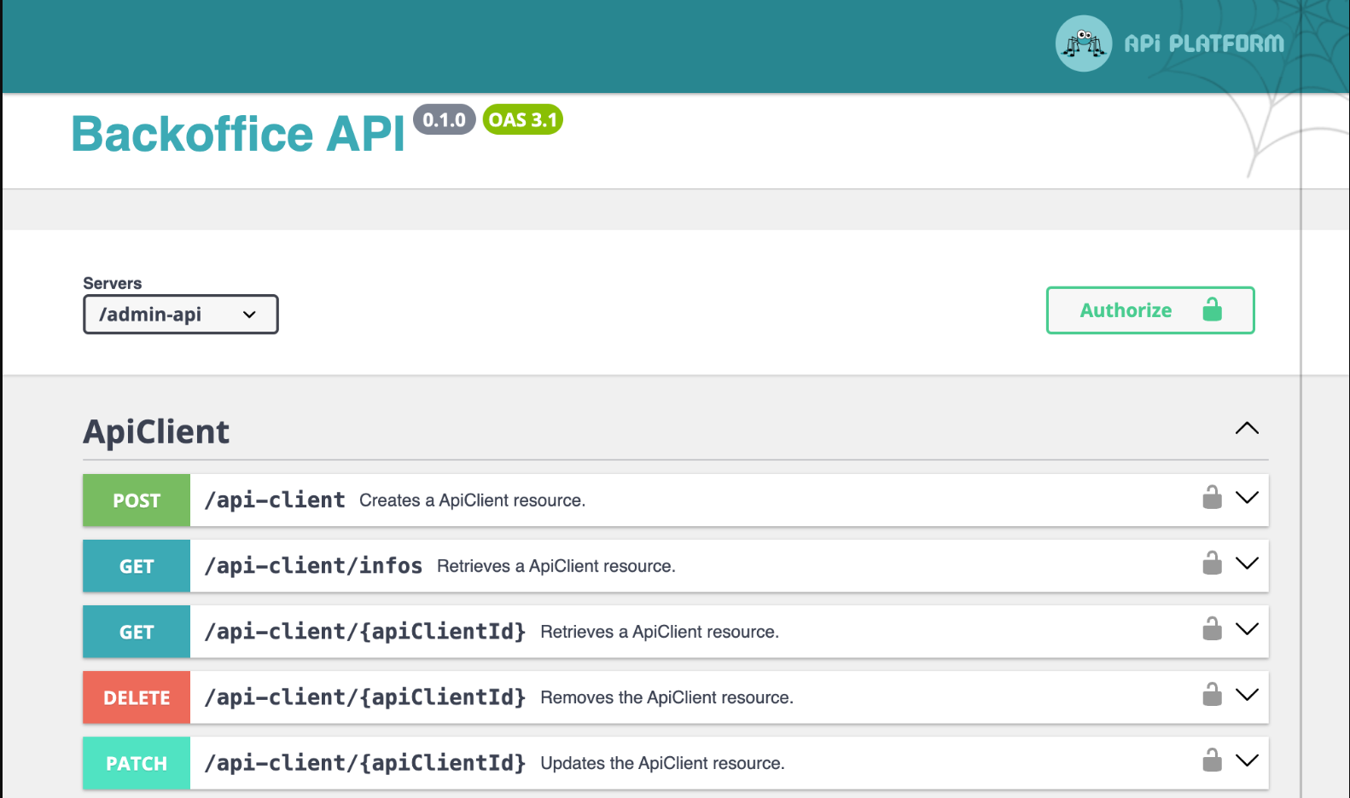Click the DELETE row's /api-client/{apiClientId} path
Image resolution: width=1350 pixels, height=798 pixels.
365,697
